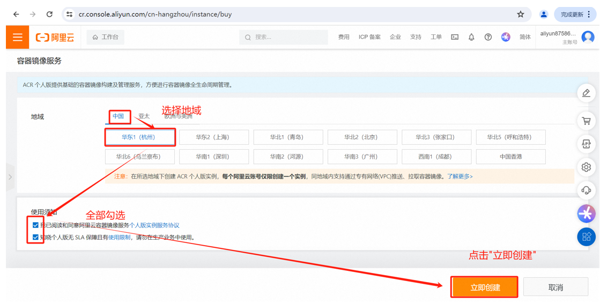600x302 pixels.
Task: Open the account avatar menu
Action: (x=588, y=37)
